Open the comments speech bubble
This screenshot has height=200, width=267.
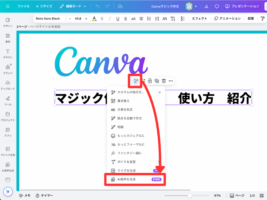[x=217, y=6]
